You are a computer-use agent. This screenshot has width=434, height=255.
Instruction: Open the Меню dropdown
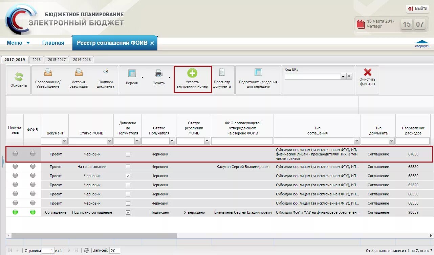[18, 43]
